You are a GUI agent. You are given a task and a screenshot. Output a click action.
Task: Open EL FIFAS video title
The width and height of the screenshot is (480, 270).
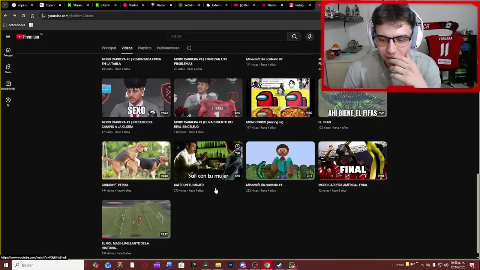(x=325, y=122)
